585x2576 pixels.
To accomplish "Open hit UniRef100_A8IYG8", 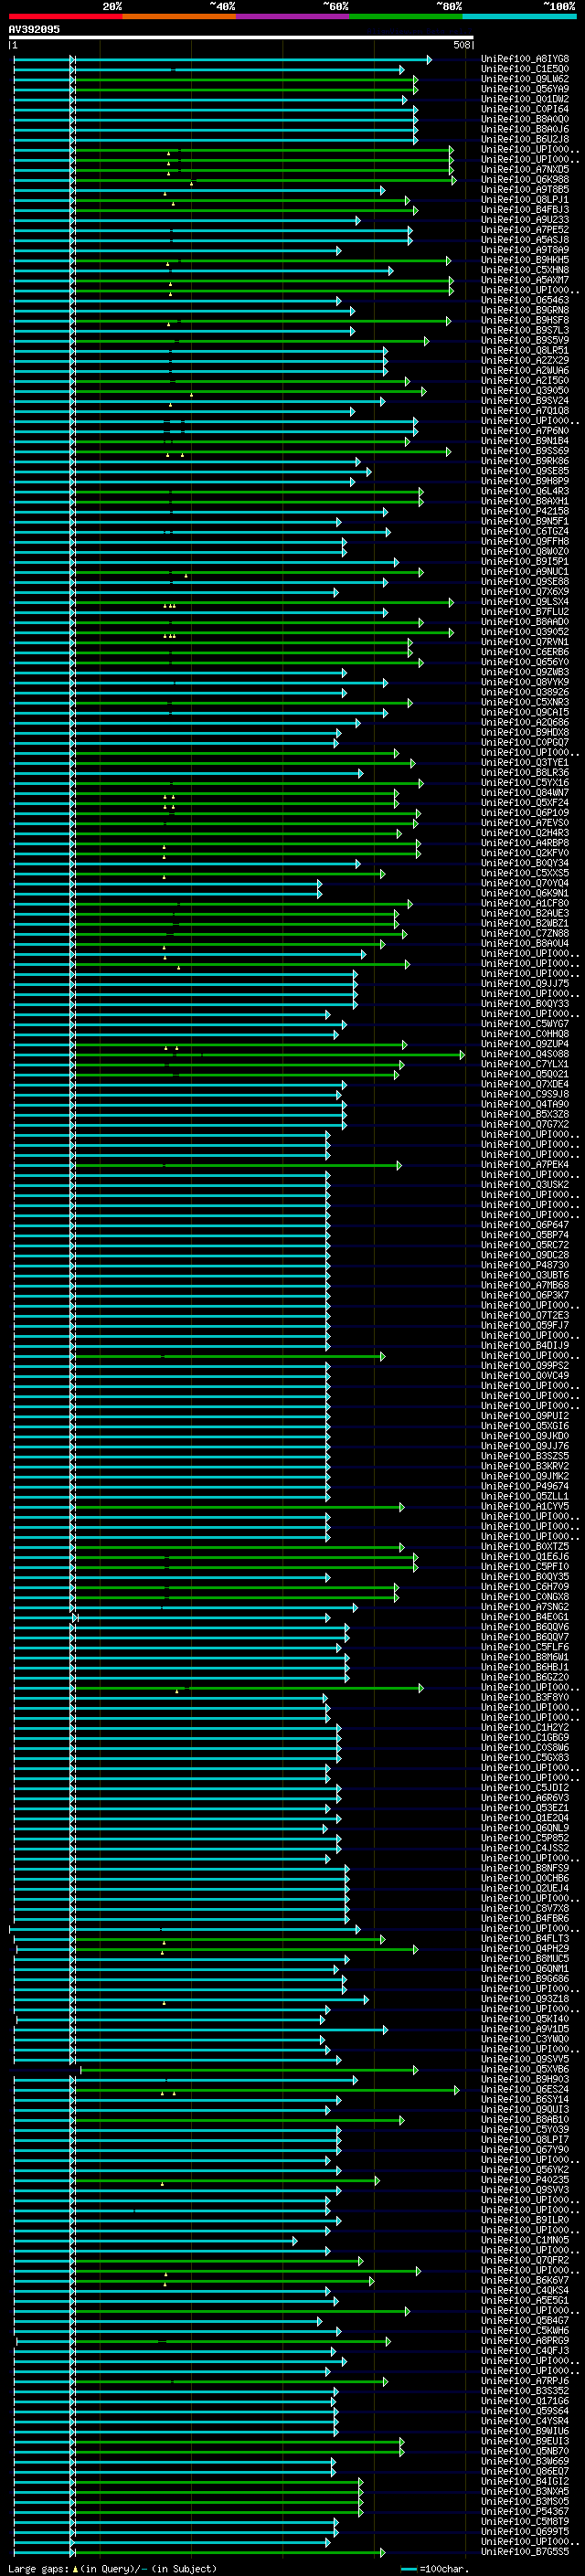I will click(525, 59).
